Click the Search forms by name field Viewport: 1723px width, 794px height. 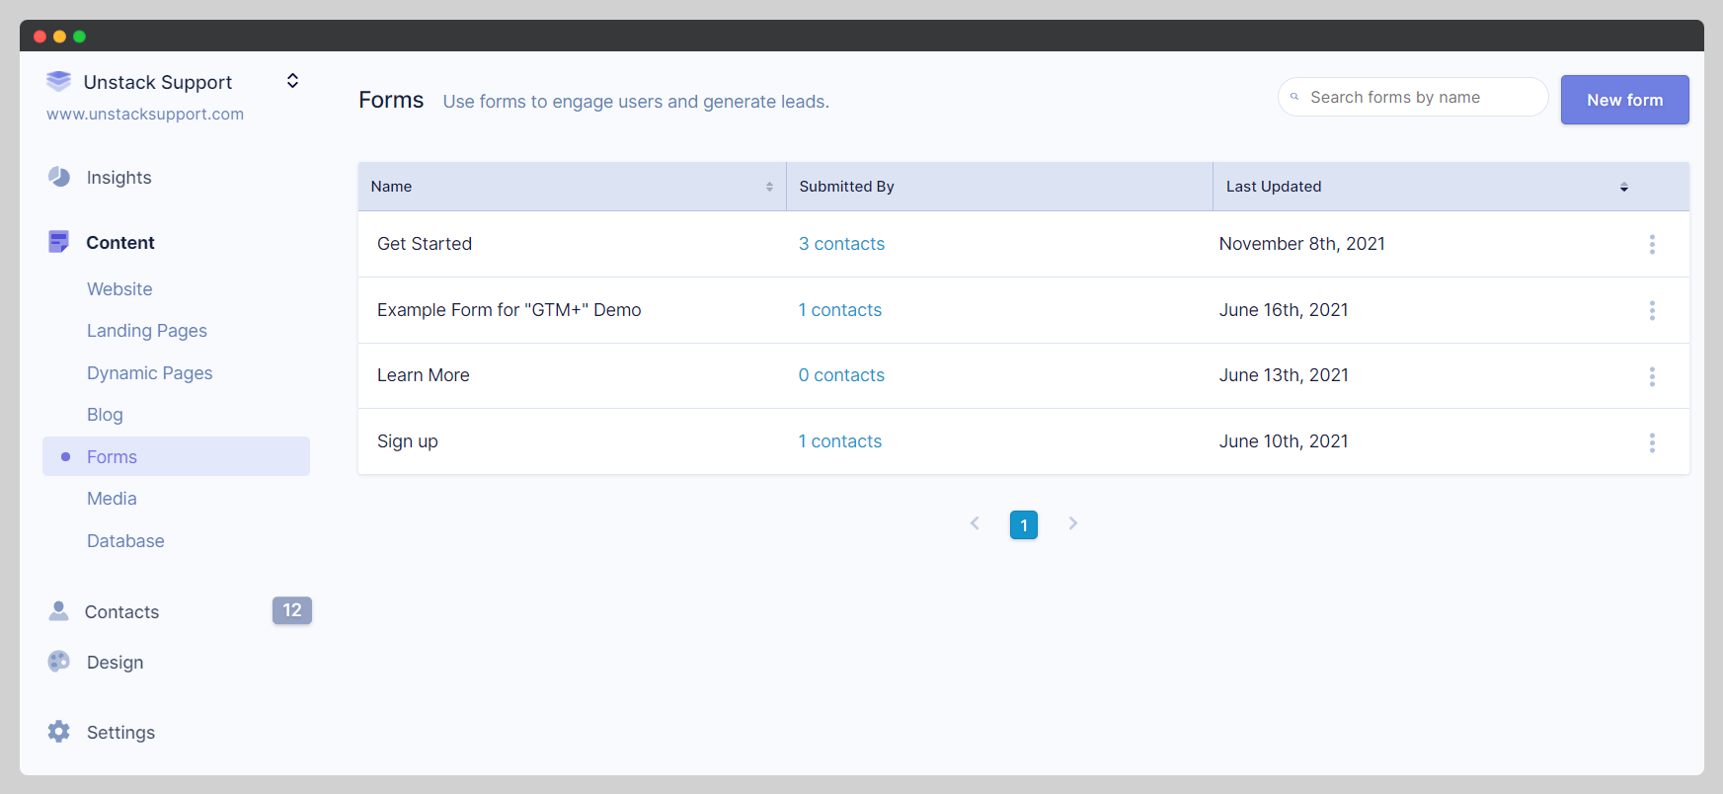pos(1422,97)
